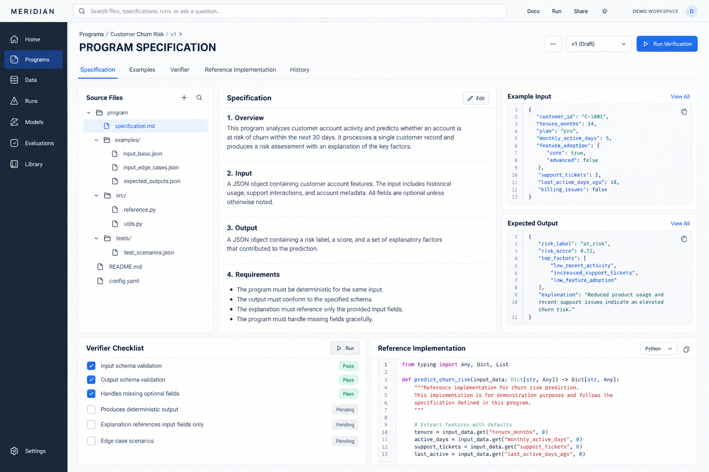The width and height of the screenshot is (709, 472).
Task: Search source files with magnifier icon
Action: (x=199, y=98)
